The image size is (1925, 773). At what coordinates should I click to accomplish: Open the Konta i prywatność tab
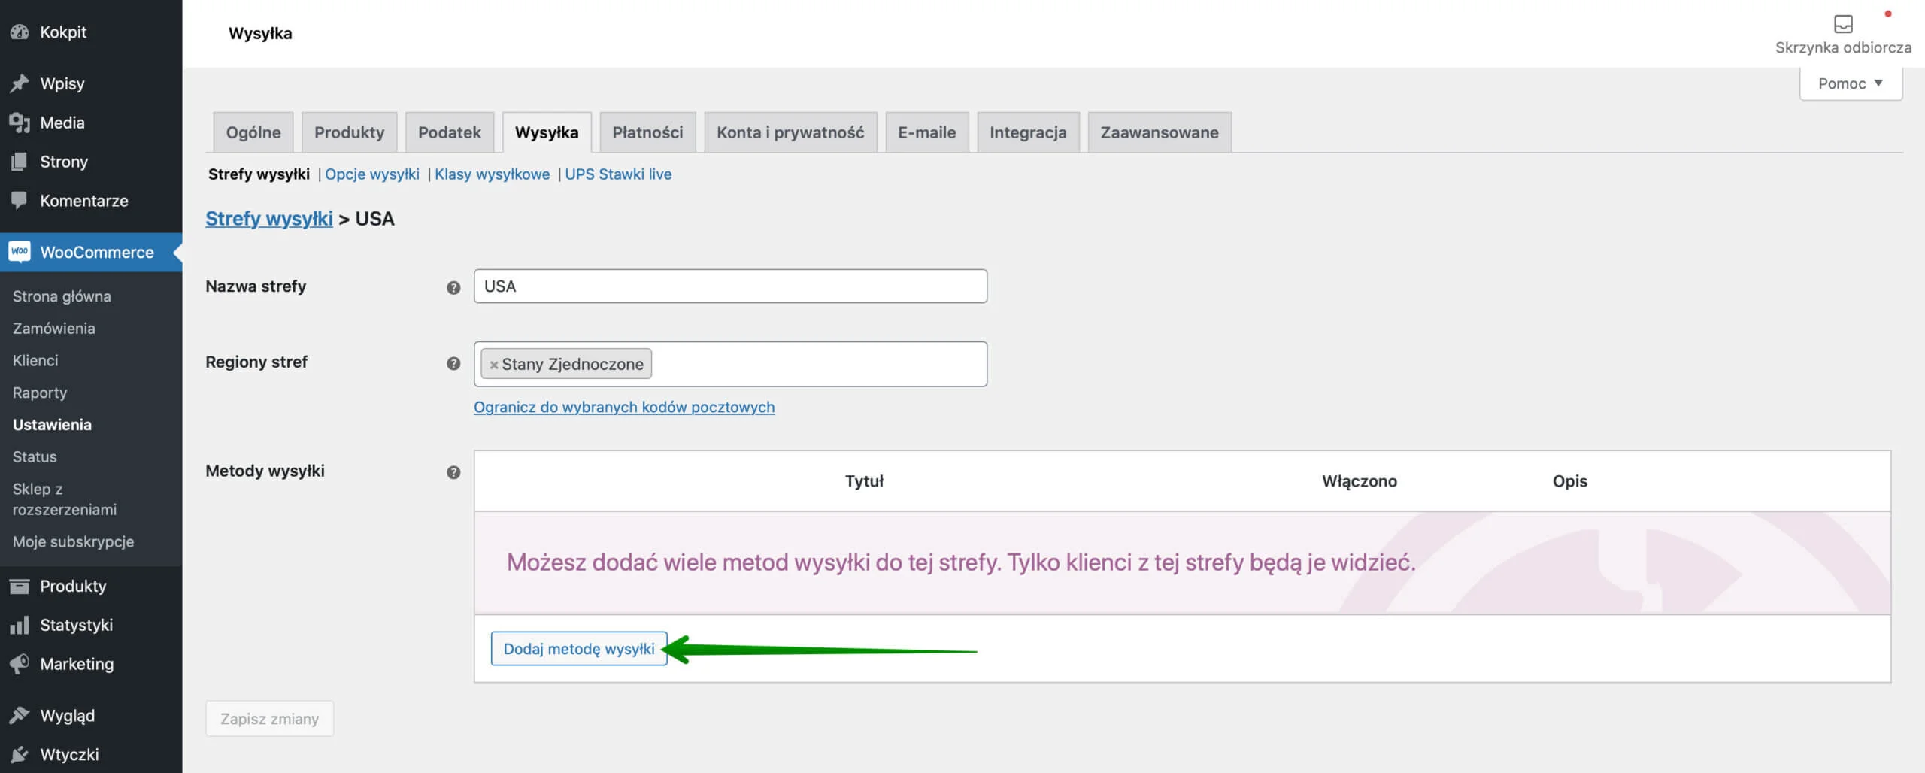[x=790, y=132]
